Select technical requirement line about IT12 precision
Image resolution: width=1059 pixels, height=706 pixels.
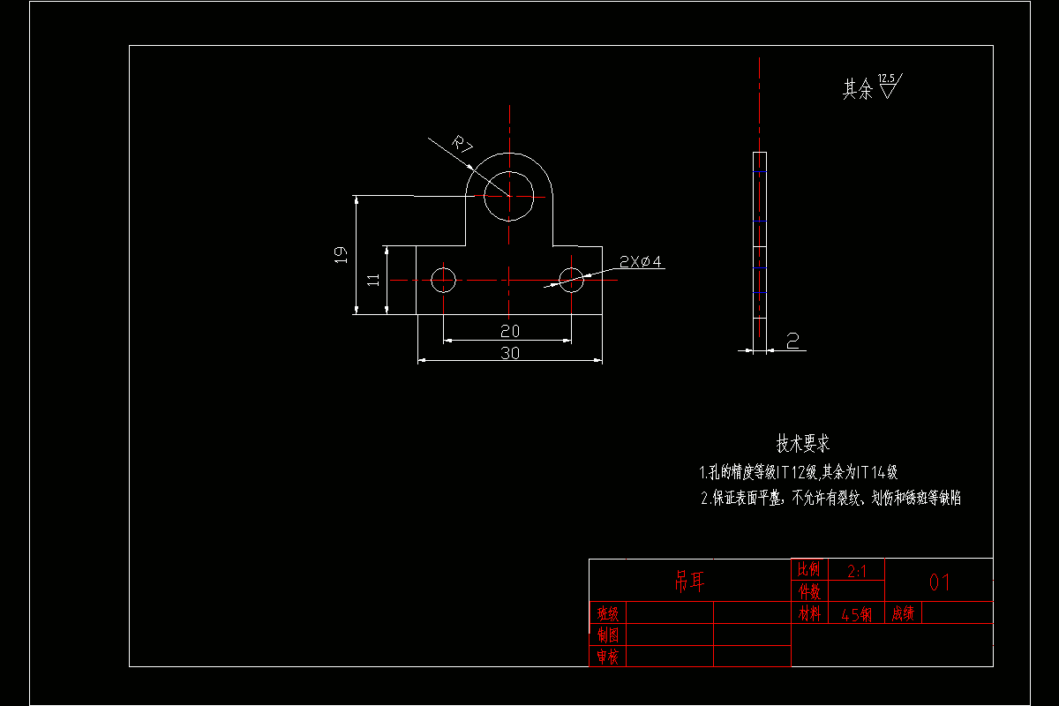click(799, 470)
